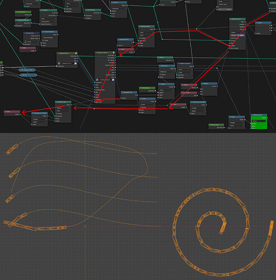
Task: Open Integer type dropdown in Evaluate on Domain node
Action: pyautogui.click(x=39, y=119)
